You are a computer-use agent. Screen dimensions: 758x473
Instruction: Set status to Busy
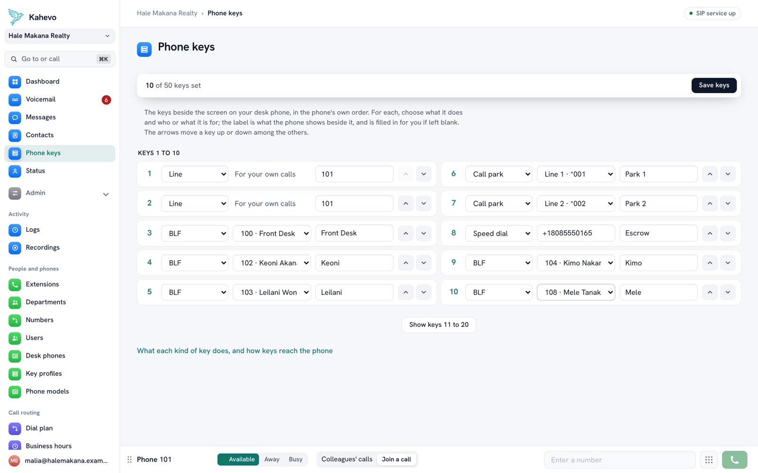[x=296, y=459]
